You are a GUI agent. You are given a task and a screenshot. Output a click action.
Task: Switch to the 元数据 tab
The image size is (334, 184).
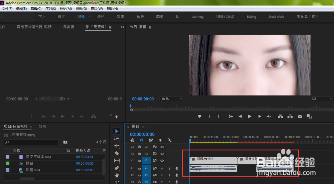[68, 27]
